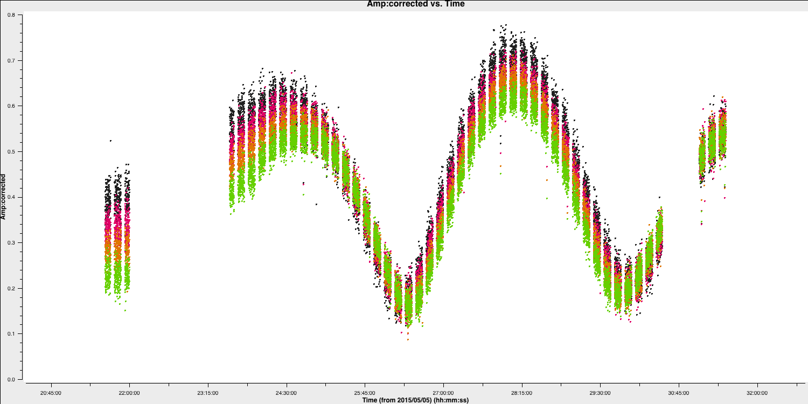Viewport: 808px width, 404px height.
Task: Click the 30:45:00 time tick label
Action: click(679, 392)
